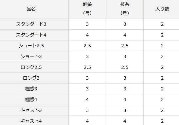Select the 枝糸 value for ロング2.5
Viewport: 179px width, 125px height.
[125, 67]
